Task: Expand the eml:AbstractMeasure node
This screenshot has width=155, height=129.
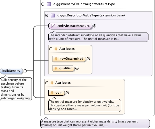Action: click(95, 26)
